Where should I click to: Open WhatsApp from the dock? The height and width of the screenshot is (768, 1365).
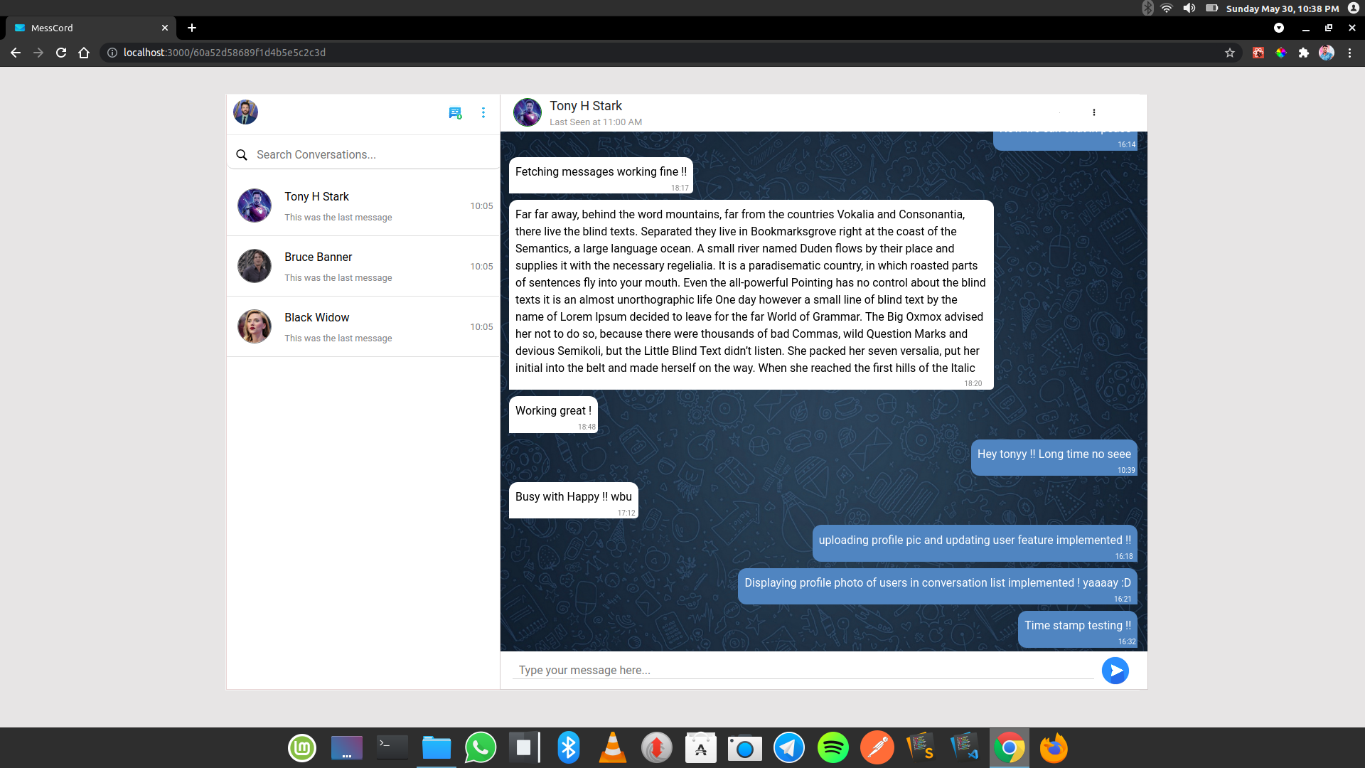pyautogui.click(x=480, y=747)
